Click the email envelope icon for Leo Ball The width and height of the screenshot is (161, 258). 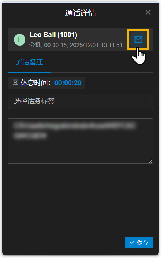click(138, 40)
